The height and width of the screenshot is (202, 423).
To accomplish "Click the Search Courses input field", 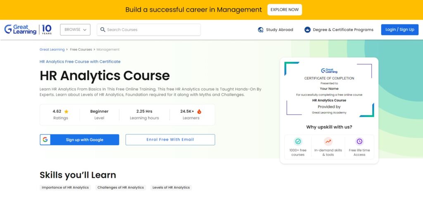I will click(149, 30).
